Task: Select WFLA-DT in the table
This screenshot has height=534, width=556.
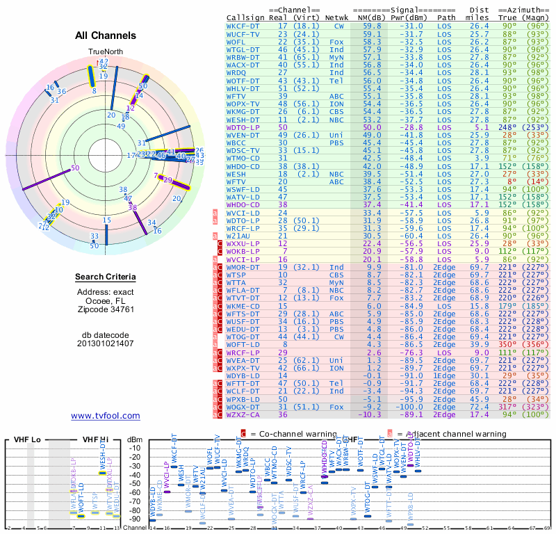Action: (243, 290)
